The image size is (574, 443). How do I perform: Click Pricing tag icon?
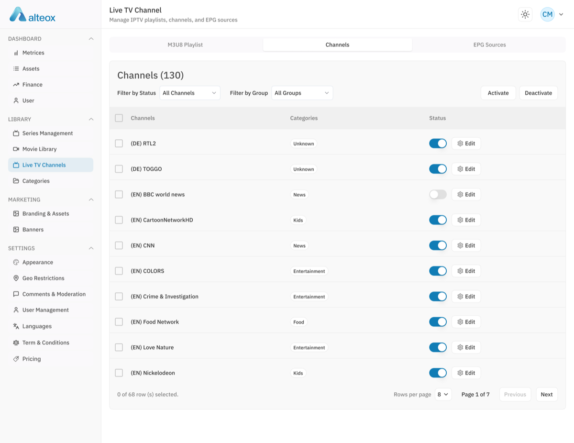pyautogui.click(x=16, y=359)
